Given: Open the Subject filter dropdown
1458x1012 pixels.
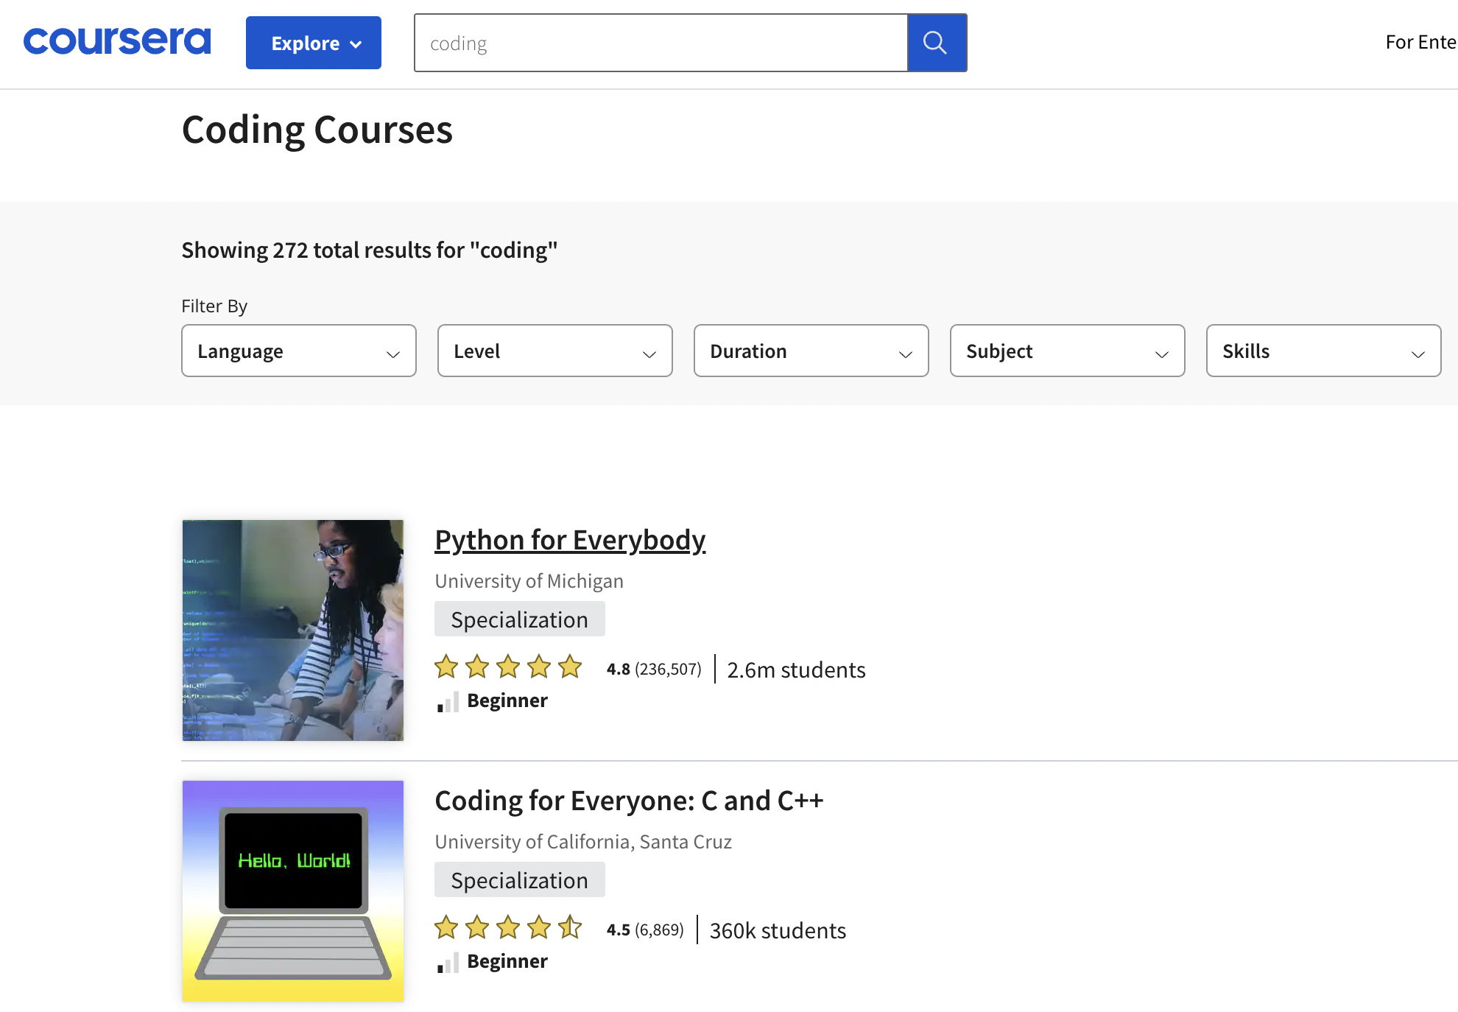Looking at the screenshot, I should coord(1067,351).
